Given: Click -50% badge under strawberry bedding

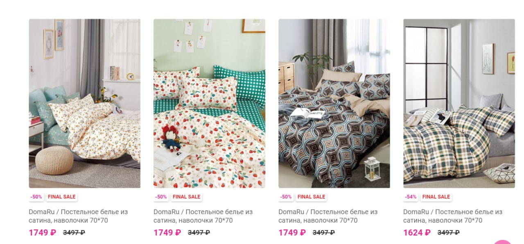Looking at the screenshot, I should (x=161, y=197).
